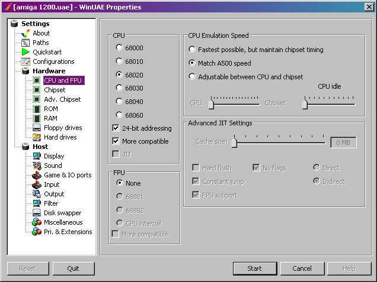Click the About checkmark icon
The image size is (377, 282).
pyautogui.click(x=25, y=33)
